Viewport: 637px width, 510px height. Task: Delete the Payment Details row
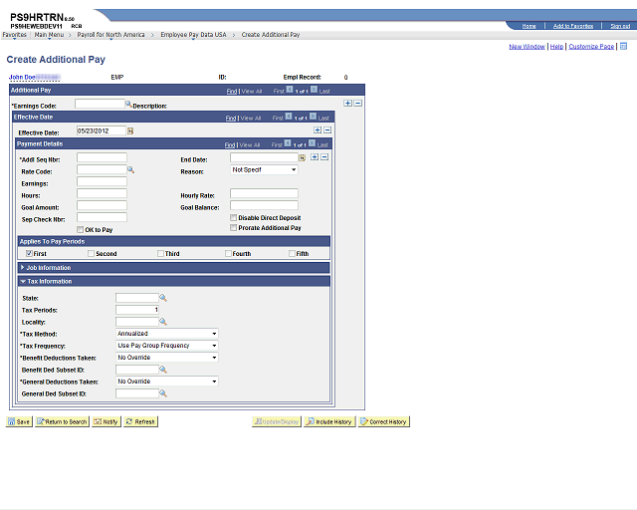click(324, 157)
